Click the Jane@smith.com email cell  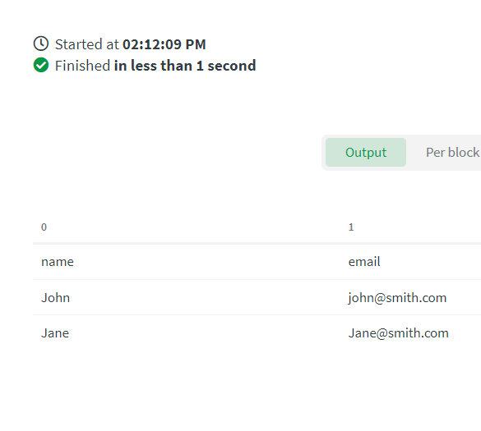click(x=398, y=333)
